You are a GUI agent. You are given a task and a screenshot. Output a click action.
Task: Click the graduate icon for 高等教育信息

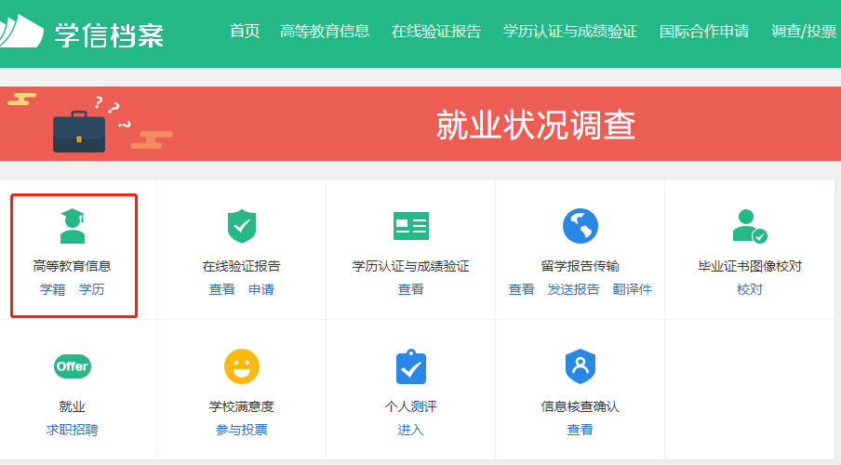point(73,226)
